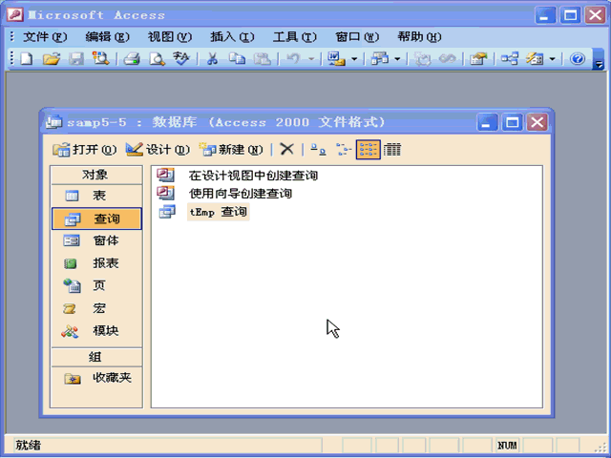Click the Undo arrow icon

pos(293,59)
